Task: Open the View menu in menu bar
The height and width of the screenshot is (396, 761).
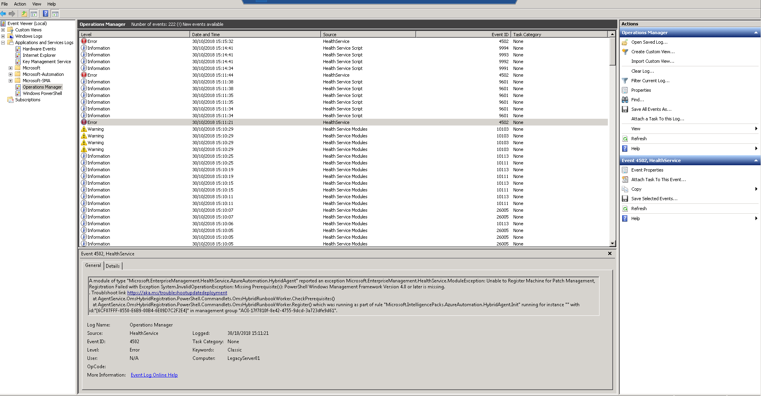Action: [37, 4]
